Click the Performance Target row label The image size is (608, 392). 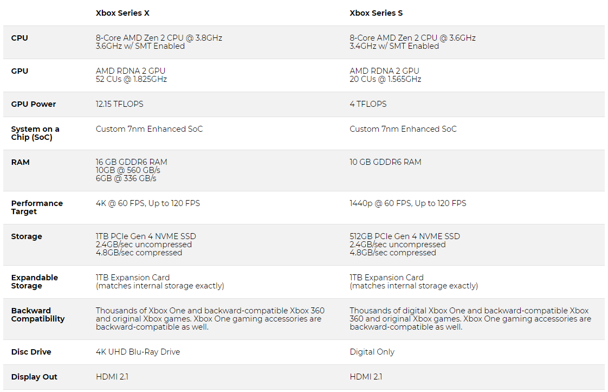(x=37, y=208)
